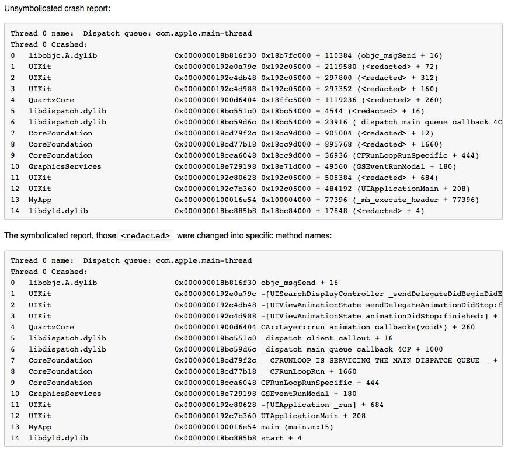
Task: Click '0x18ffc5000 + 1119236 (<redacted> + 260)' text
Action: pyautogui.click(x=352, y=100)
